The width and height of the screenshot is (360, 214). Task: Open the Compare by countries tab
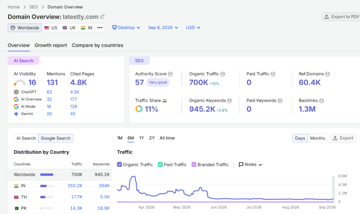click(x=98, y=45)
